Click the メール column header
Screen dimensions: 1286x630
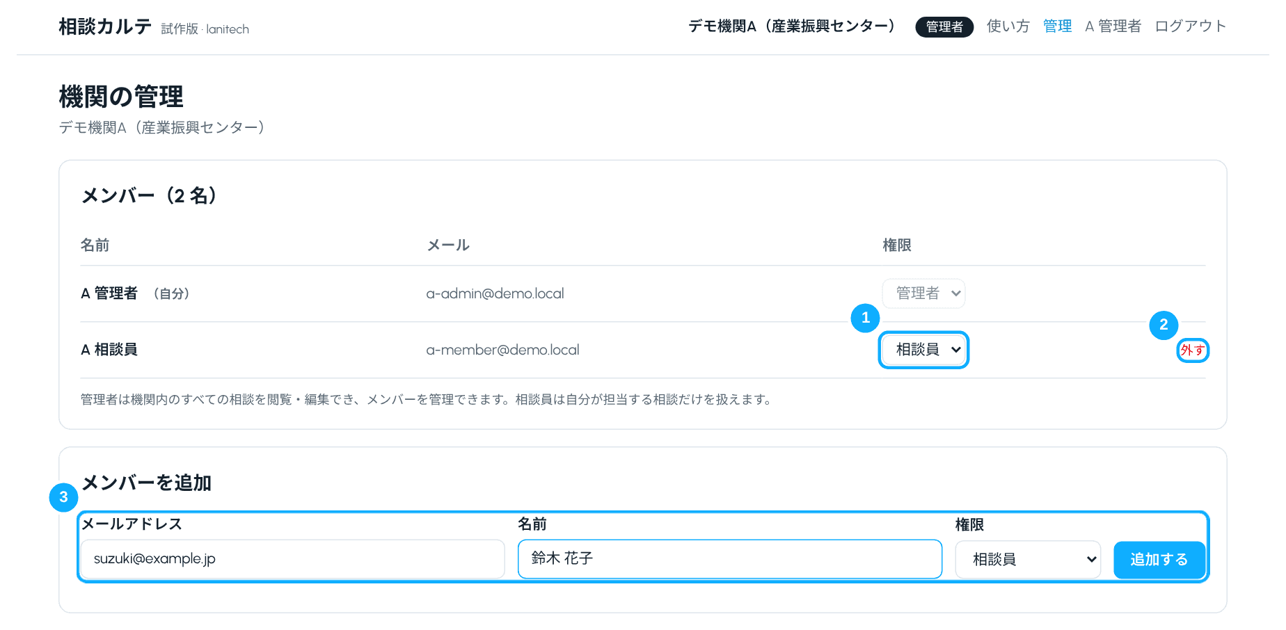pos(448,245)
